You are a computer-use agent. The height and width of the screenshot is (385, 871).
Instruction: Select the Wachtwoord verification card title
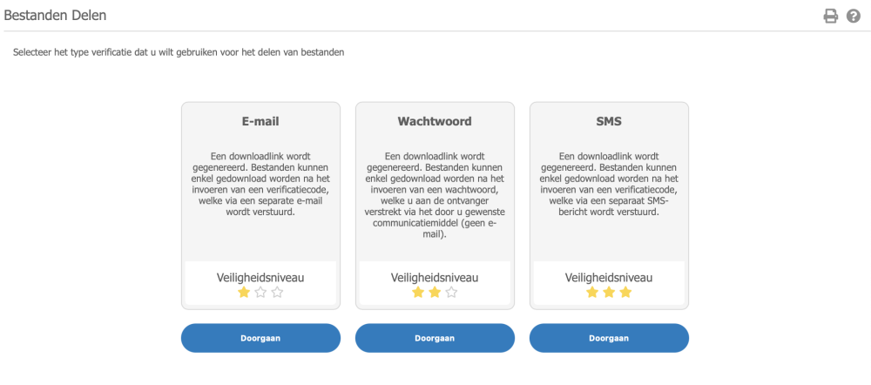click(435, 122)
